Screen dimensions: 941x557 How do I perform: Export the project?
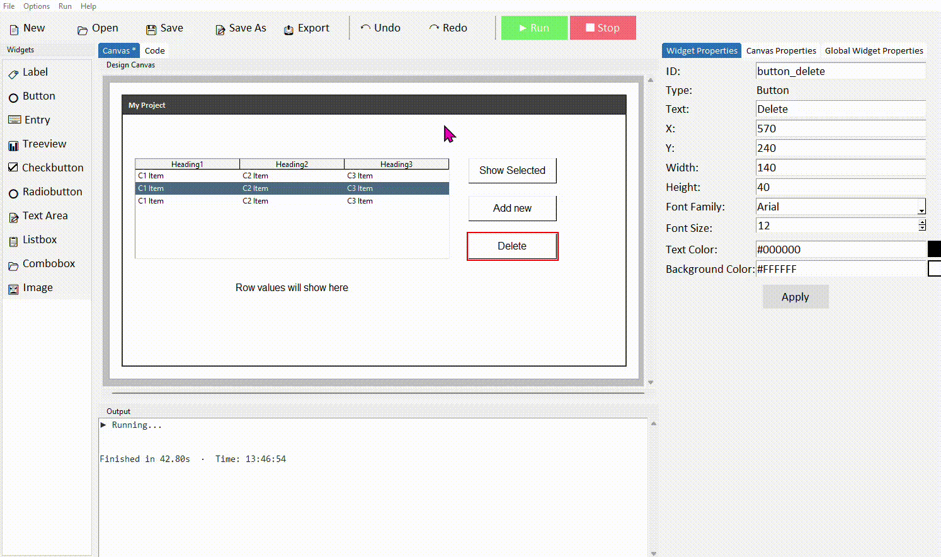[307, 28]
